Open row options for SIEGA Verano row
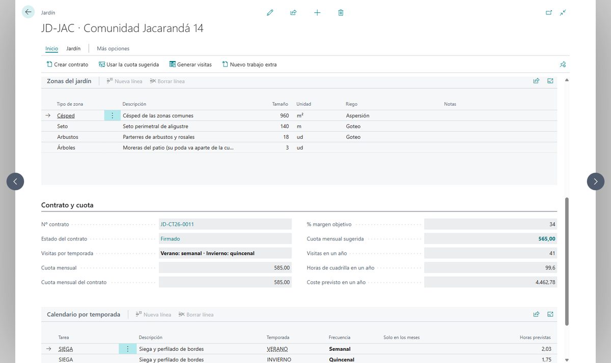 127,349
